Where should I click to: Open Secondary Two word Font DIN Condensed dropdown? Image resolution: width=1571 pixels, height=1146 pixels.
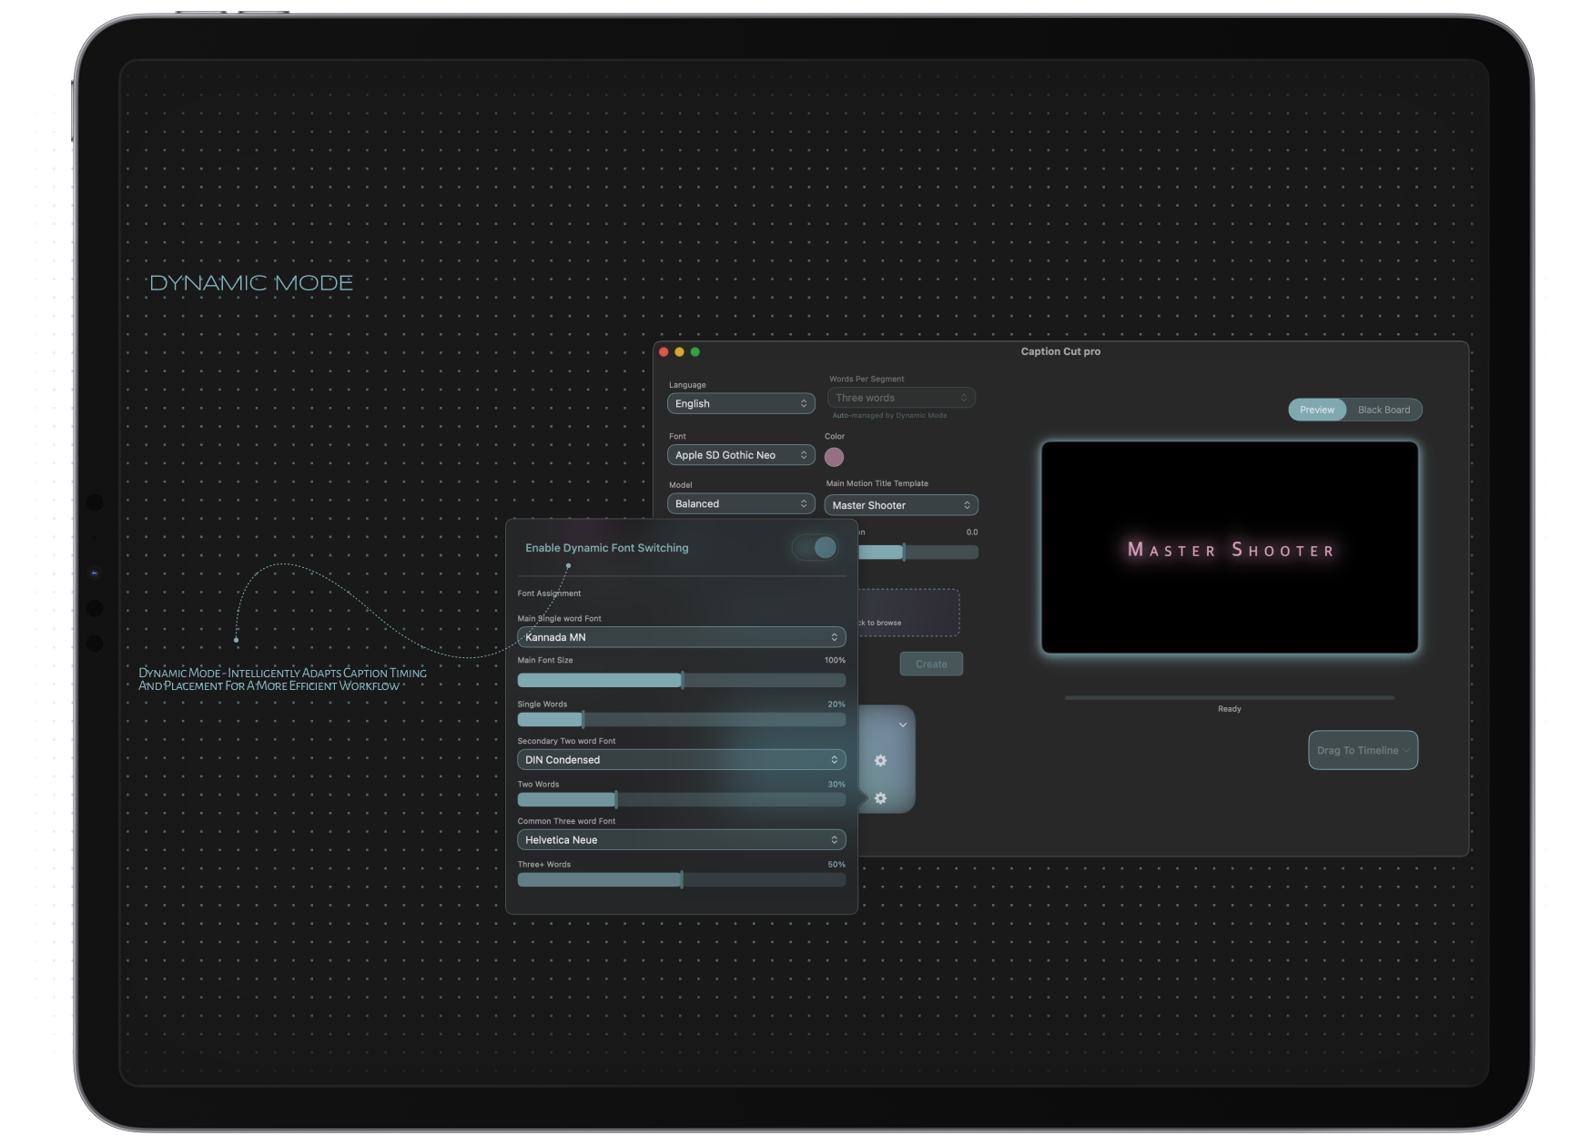click(681, 760)
